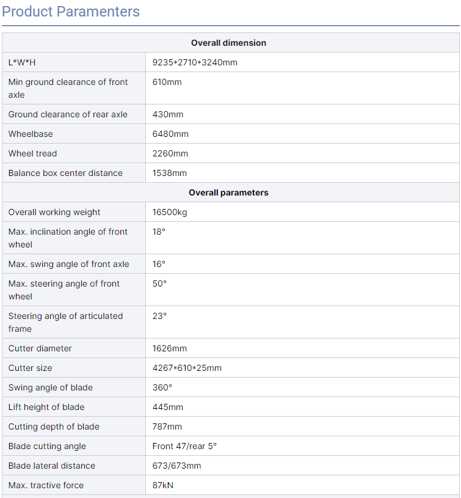Select the 16° front axle swing angle value
The image size is (461, 498).
159,264
